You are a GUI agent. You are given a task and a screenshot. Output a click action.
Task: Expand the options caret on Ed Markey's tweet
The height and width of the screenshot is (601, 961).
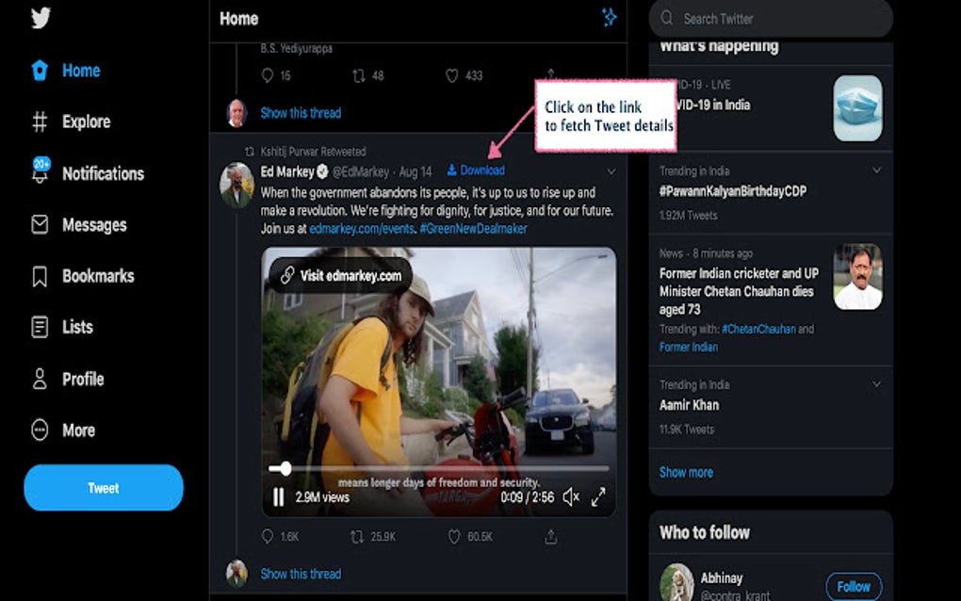point(611,171)
